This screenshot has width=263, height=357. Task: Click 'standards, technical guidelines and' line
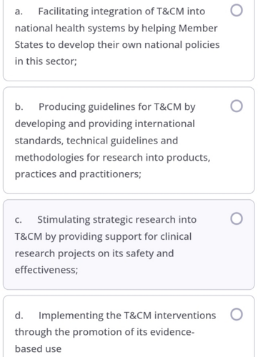96,141
